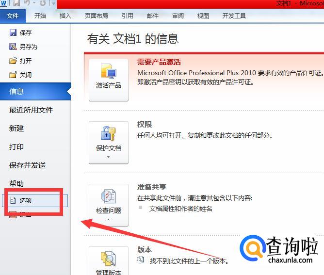
Task: Click the 版本 heading
Action: click(x=145, y=250)
